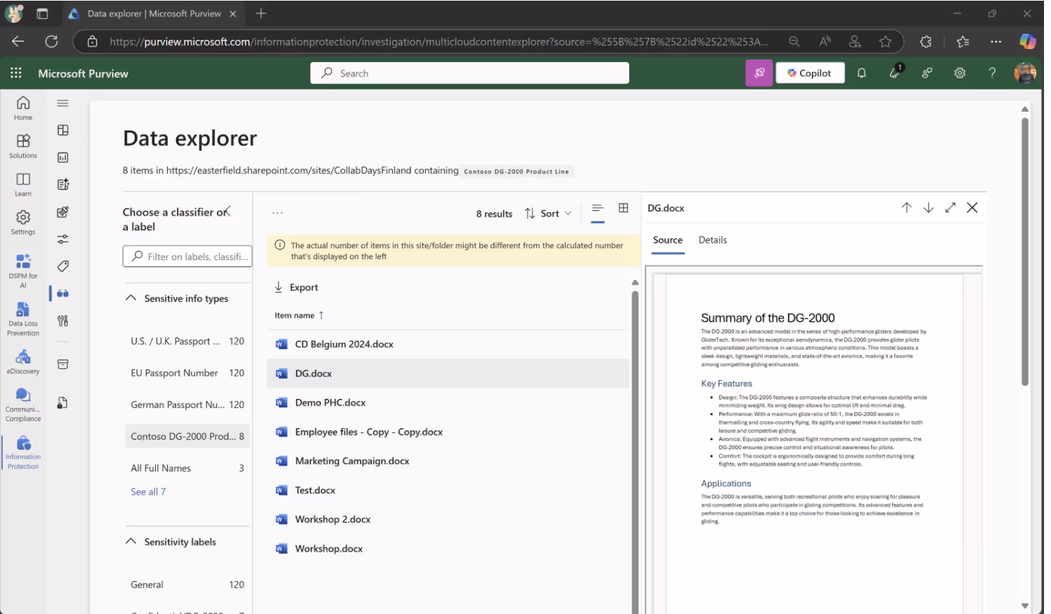This screenshot has width=1051, height=614.
Task: Switch to list view of results
Action: point(597,208)
